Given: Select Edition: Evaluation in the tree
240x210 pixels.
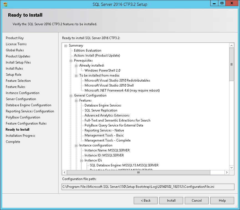Looking at the screenshot, I should pos(88,50).
